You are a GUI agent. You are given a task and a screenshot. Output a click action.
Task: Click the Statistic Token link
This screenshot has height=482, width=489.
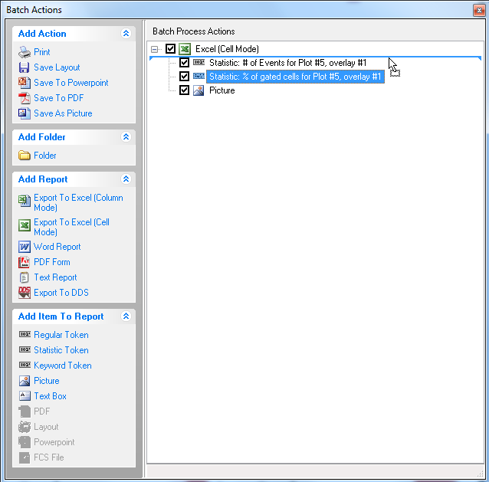[x=61, y=349]
